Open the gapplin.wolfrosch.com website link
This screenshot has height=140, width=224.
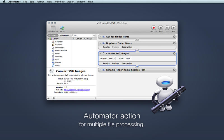[x=77, y=90]
